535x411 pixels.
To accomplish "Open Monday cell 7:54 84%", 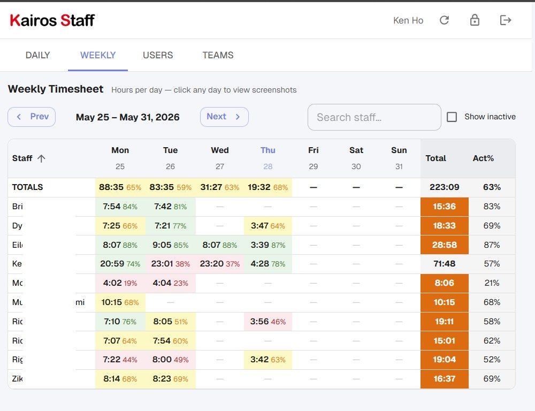I will coord(120,207).
